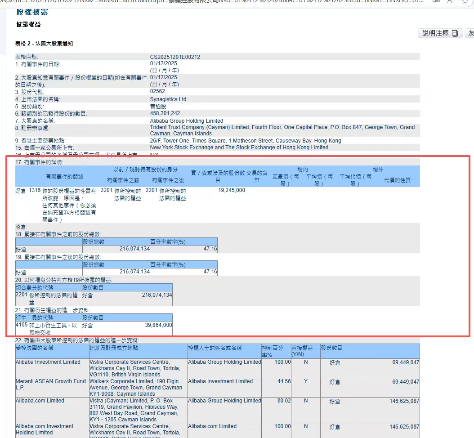The width and height of the screenshot is (474, 438).
Task: Click the 場內 on-exchange header
Action: click(x=302, y=170)
